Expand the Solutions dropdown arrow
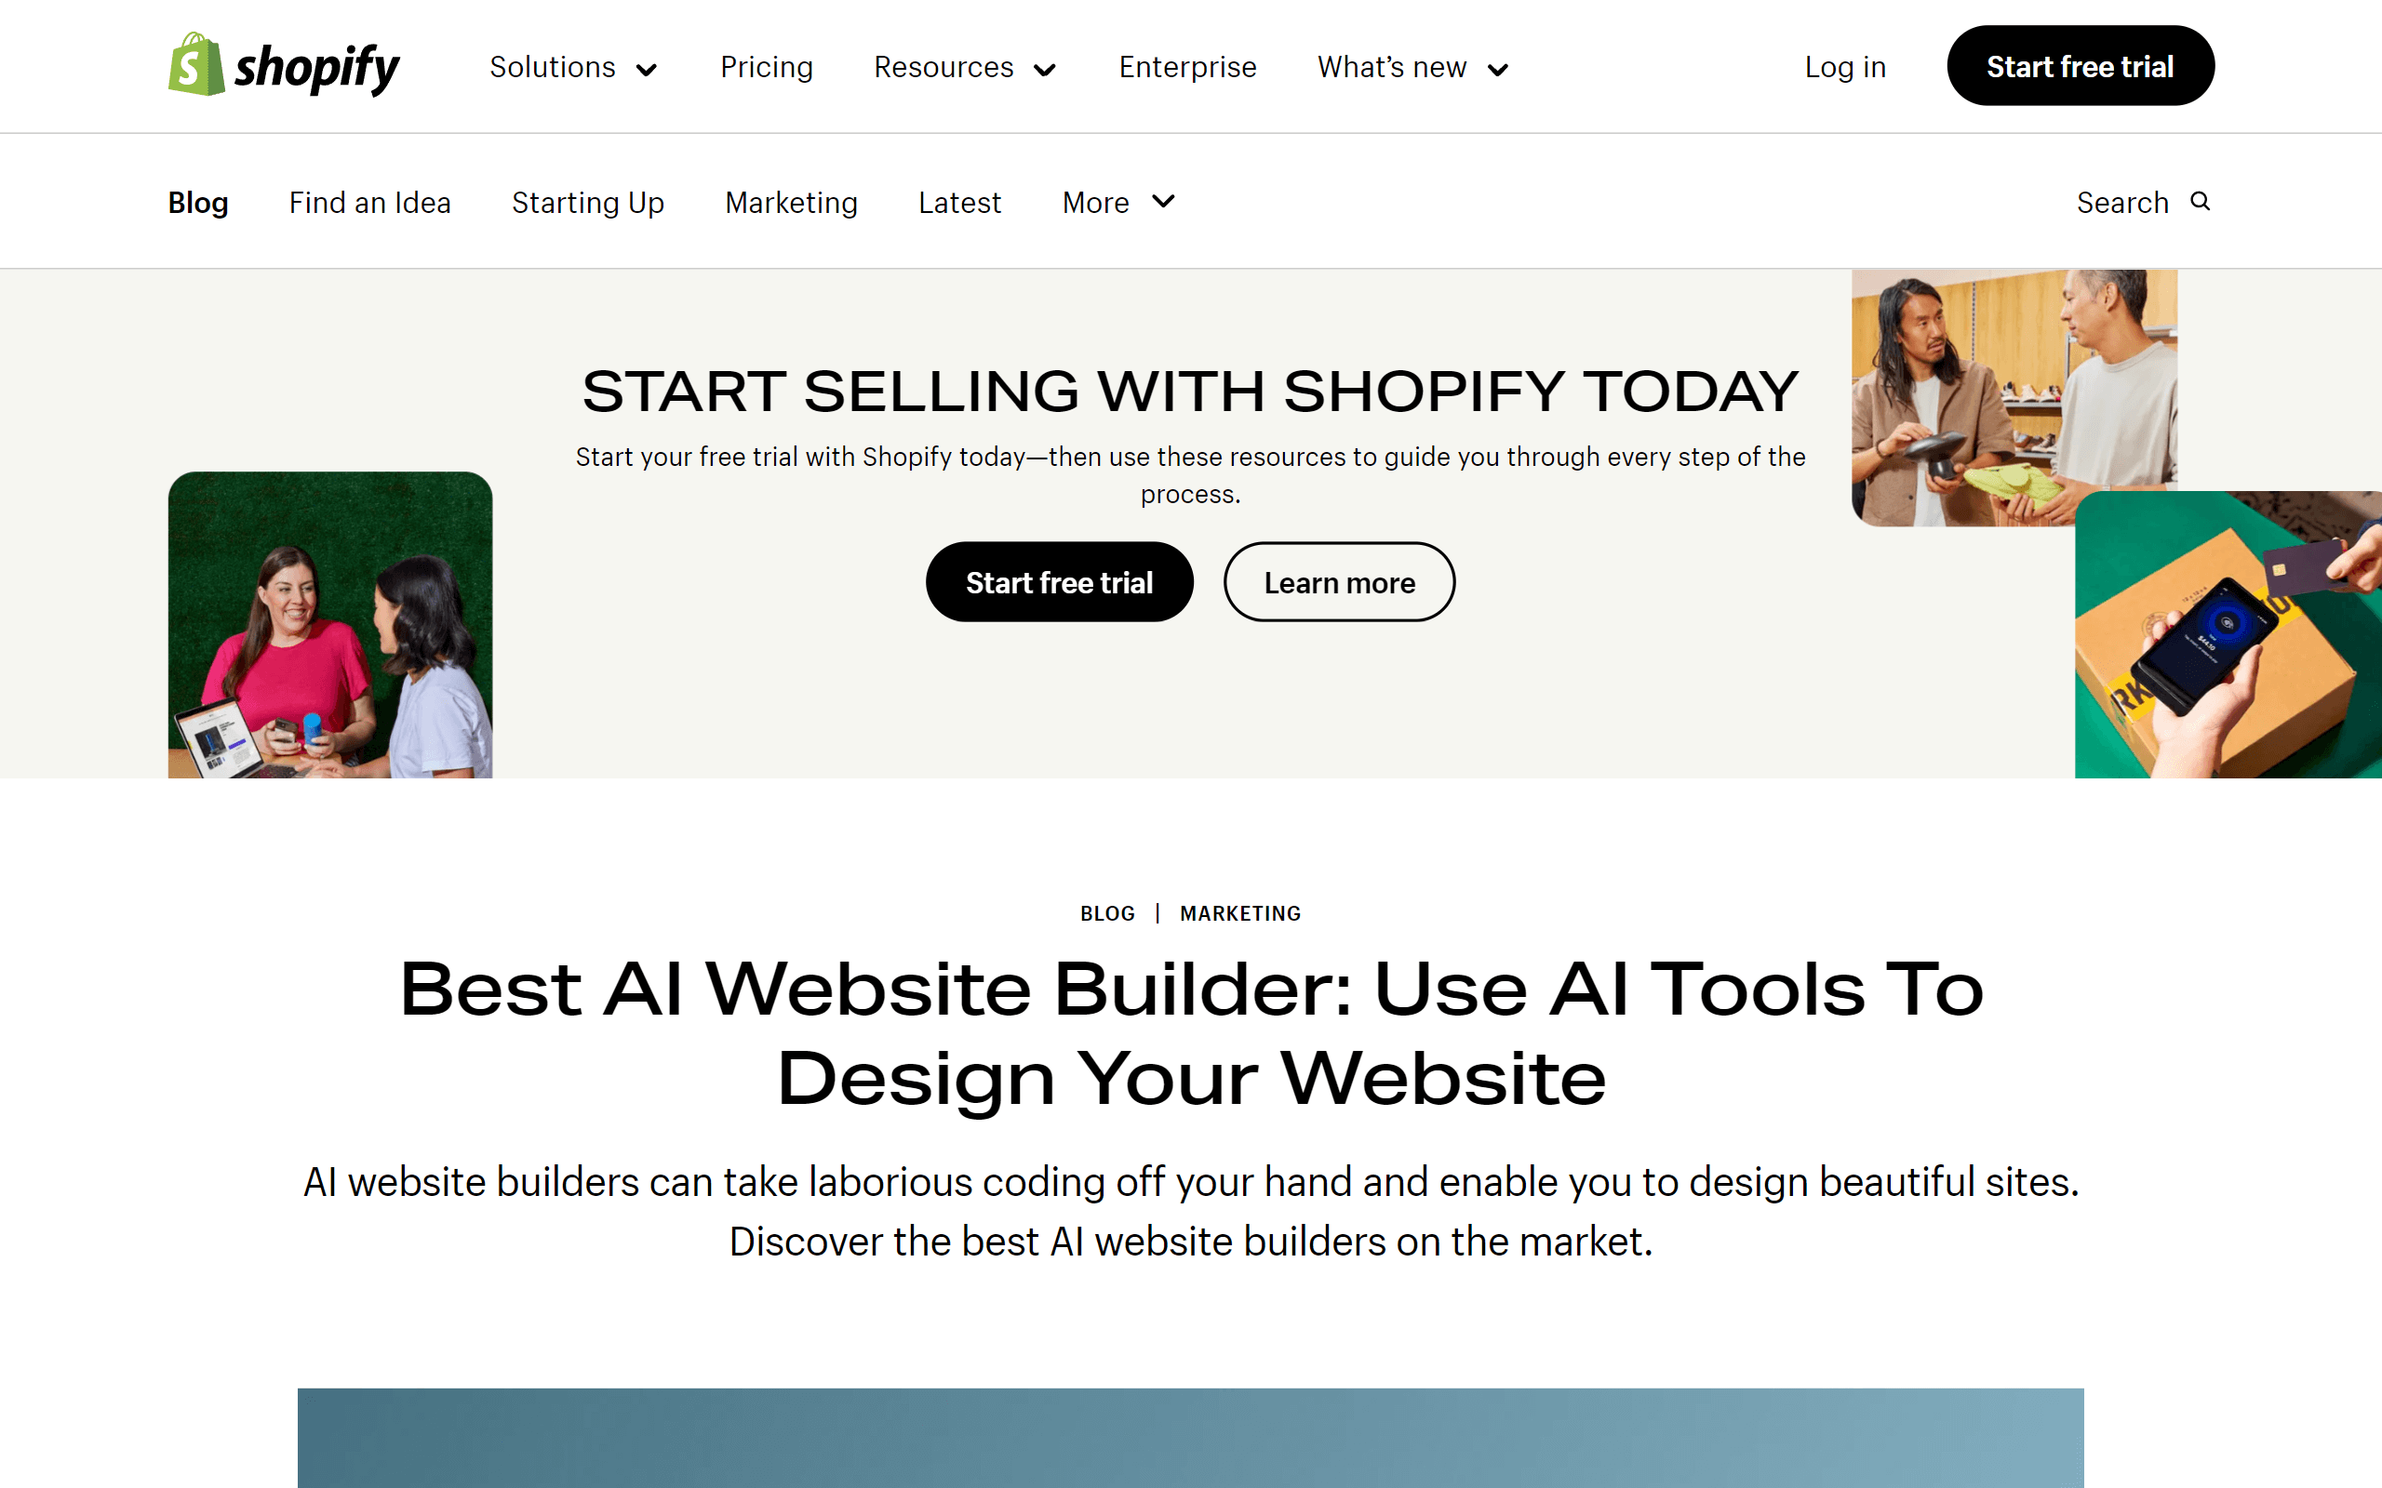Viewport: 2382px width, 1488px height. pos(649,69)
